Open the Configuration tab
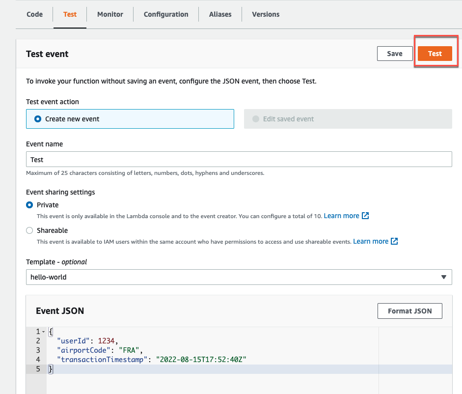Image resolution: width=462 pixels, height=394 pixels. click(x=166, y=14)
